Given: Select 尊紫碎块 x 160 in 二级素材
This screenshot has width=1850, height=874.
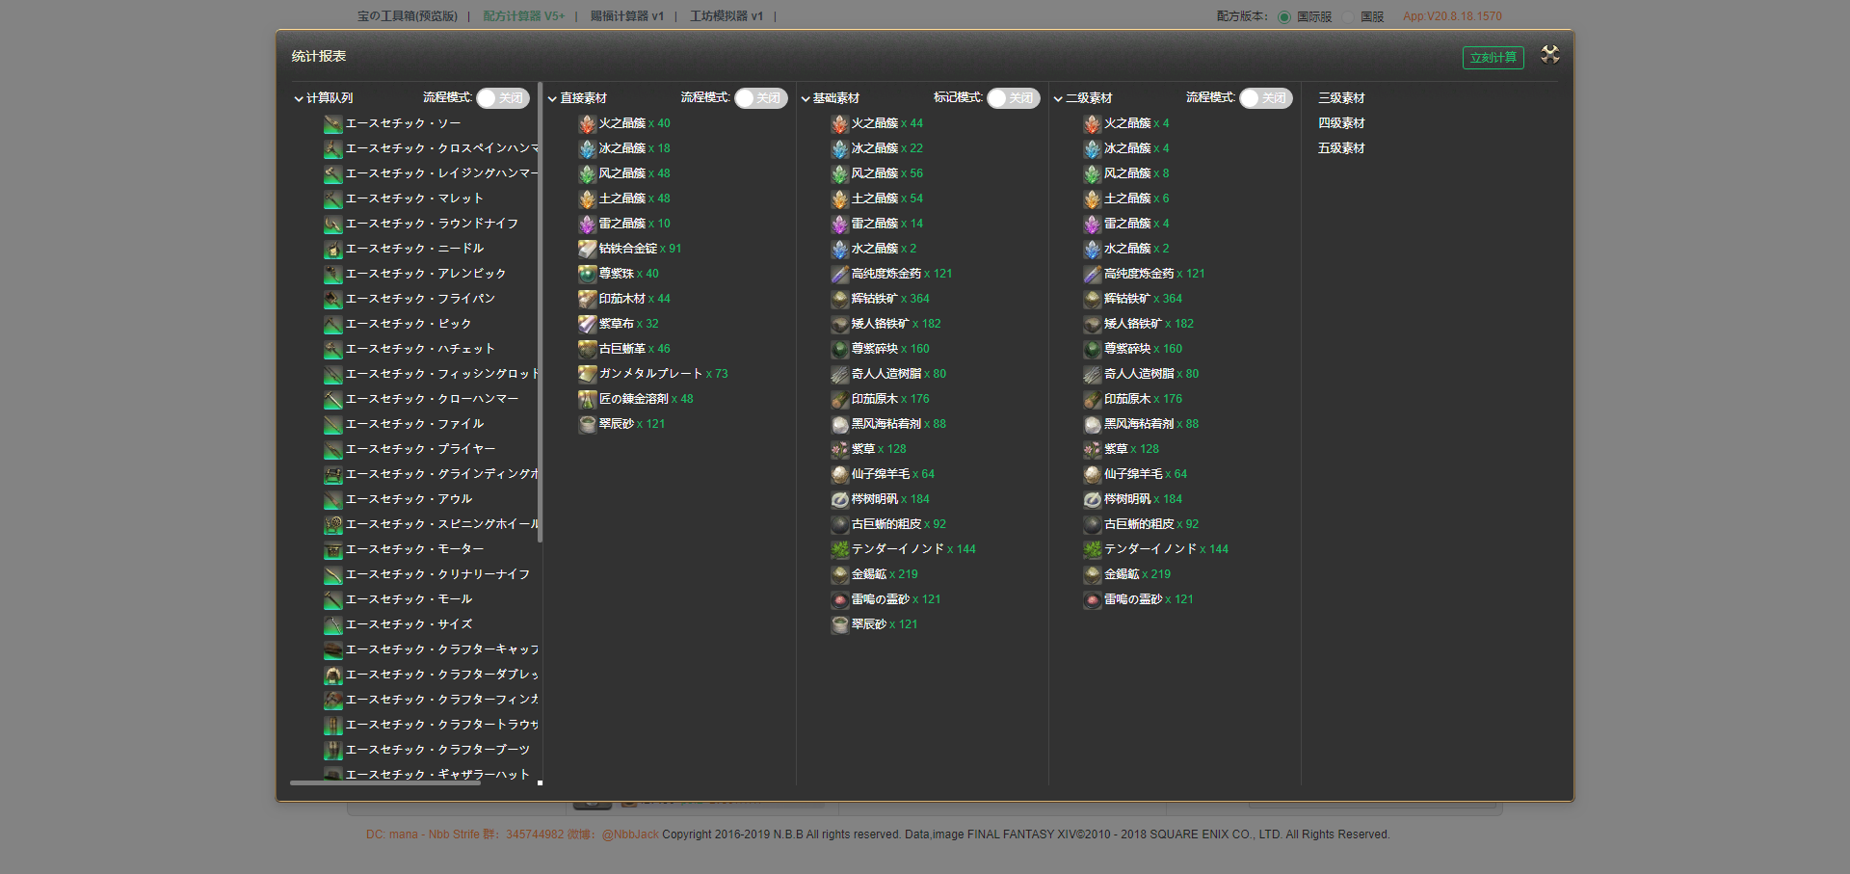Looking at the screenshot, I should (1132, 349).
